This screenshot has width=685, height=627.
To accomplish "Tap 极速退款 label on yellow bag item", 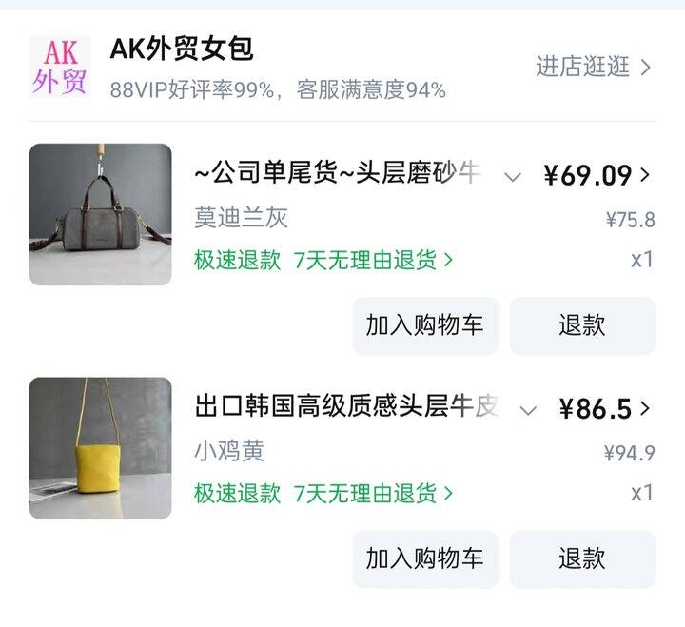I will click(x=238, y=493).
